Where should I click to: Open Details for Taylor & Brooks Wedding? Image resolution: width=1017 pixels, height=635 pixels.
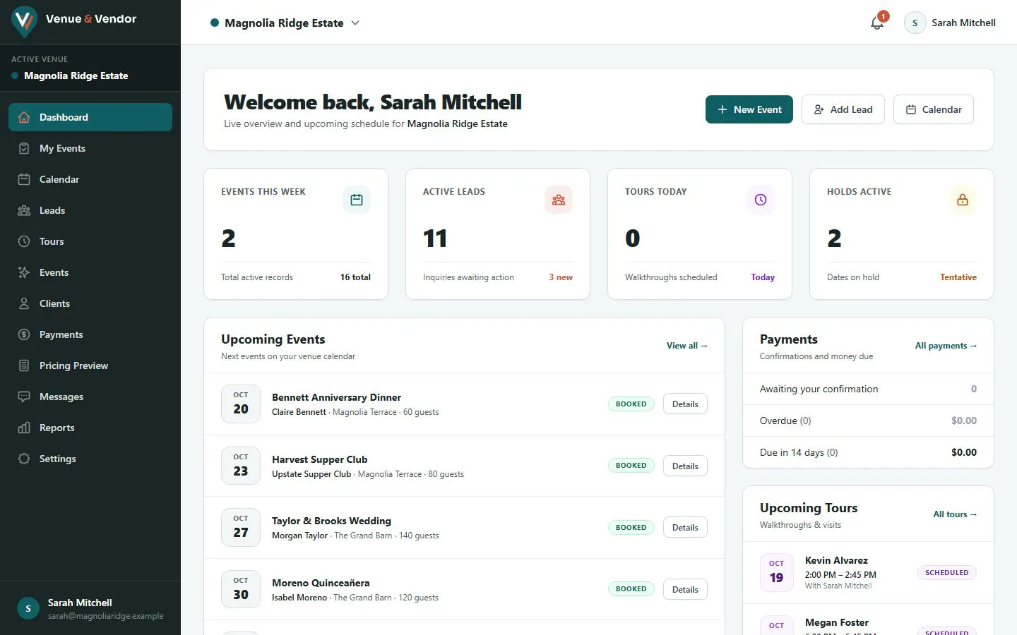(x=685, y=527)
